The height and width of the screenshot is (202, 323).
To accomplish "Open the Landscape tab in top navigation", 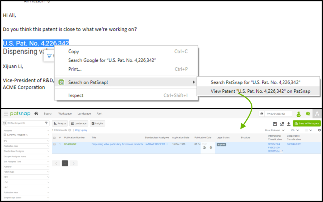I will tap(84, 114).
